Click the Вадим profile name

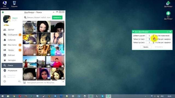click(15, 18)
